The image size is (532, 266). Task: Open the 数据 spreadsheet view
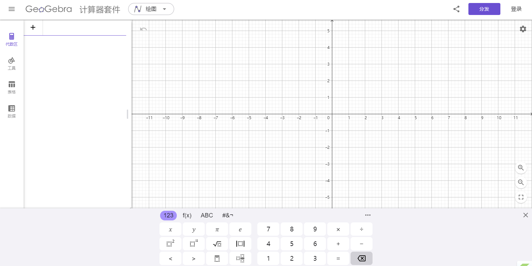click(x=12, y=111)
